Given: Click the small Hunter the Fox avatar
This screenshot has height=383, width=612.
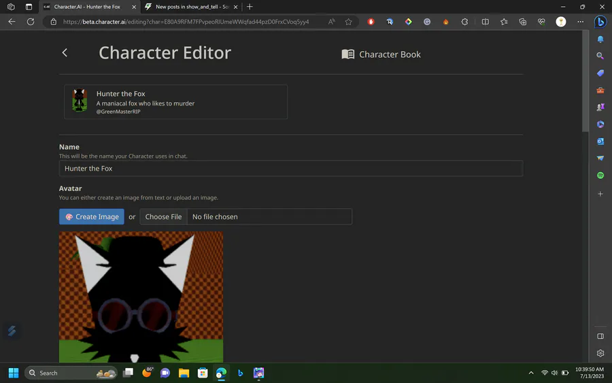Looking at the screenshot, I should coord(80,100).
